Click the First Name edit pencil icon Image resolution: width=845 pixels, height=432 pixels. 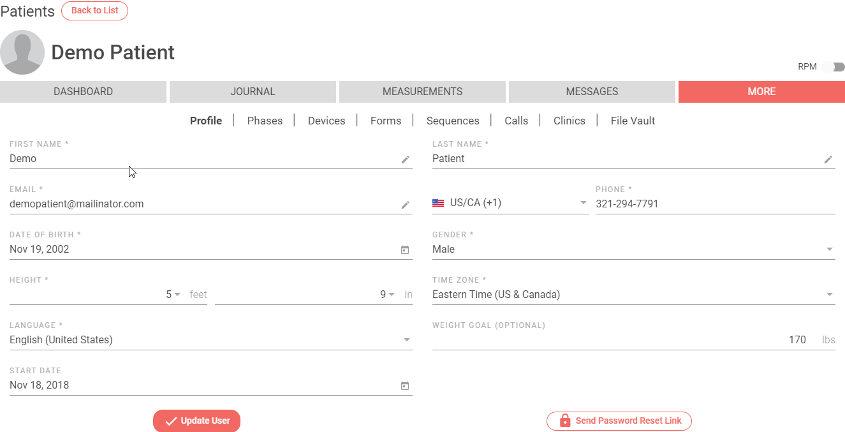pyautogui.click(x=405, y=160)
